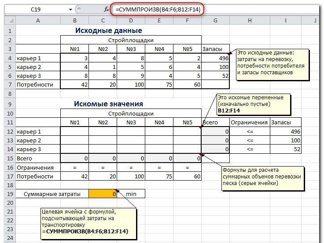
Task: Click 'Запасы' header cell in column I
Action: click(x=286, y=122)
